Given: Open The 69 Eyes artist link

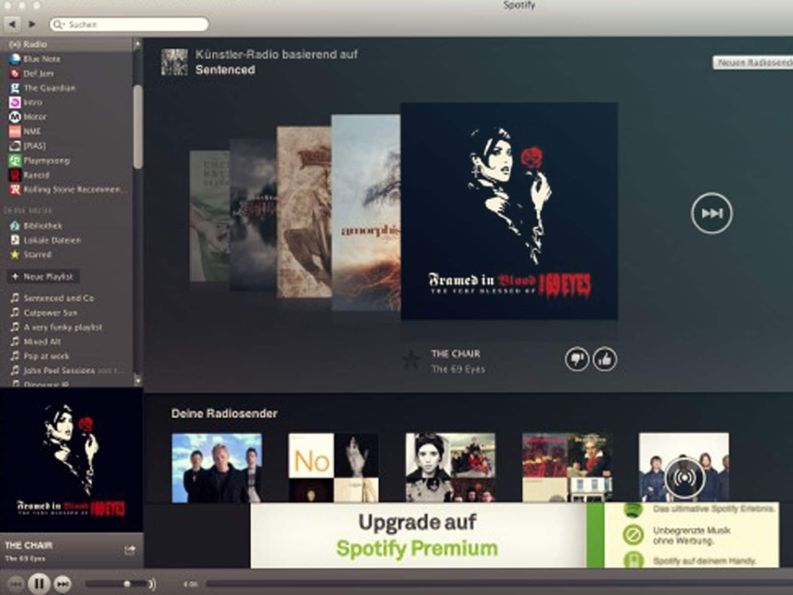Looking at the screenshot, I should coord(458,369).
